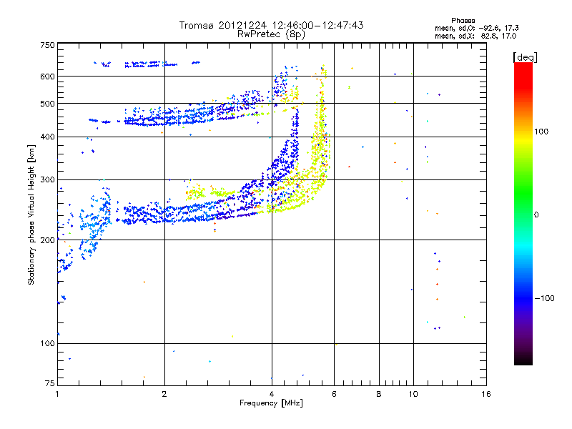Click the 'Phases' header text
Screen dimensions: 572x429
pos(463,21)
